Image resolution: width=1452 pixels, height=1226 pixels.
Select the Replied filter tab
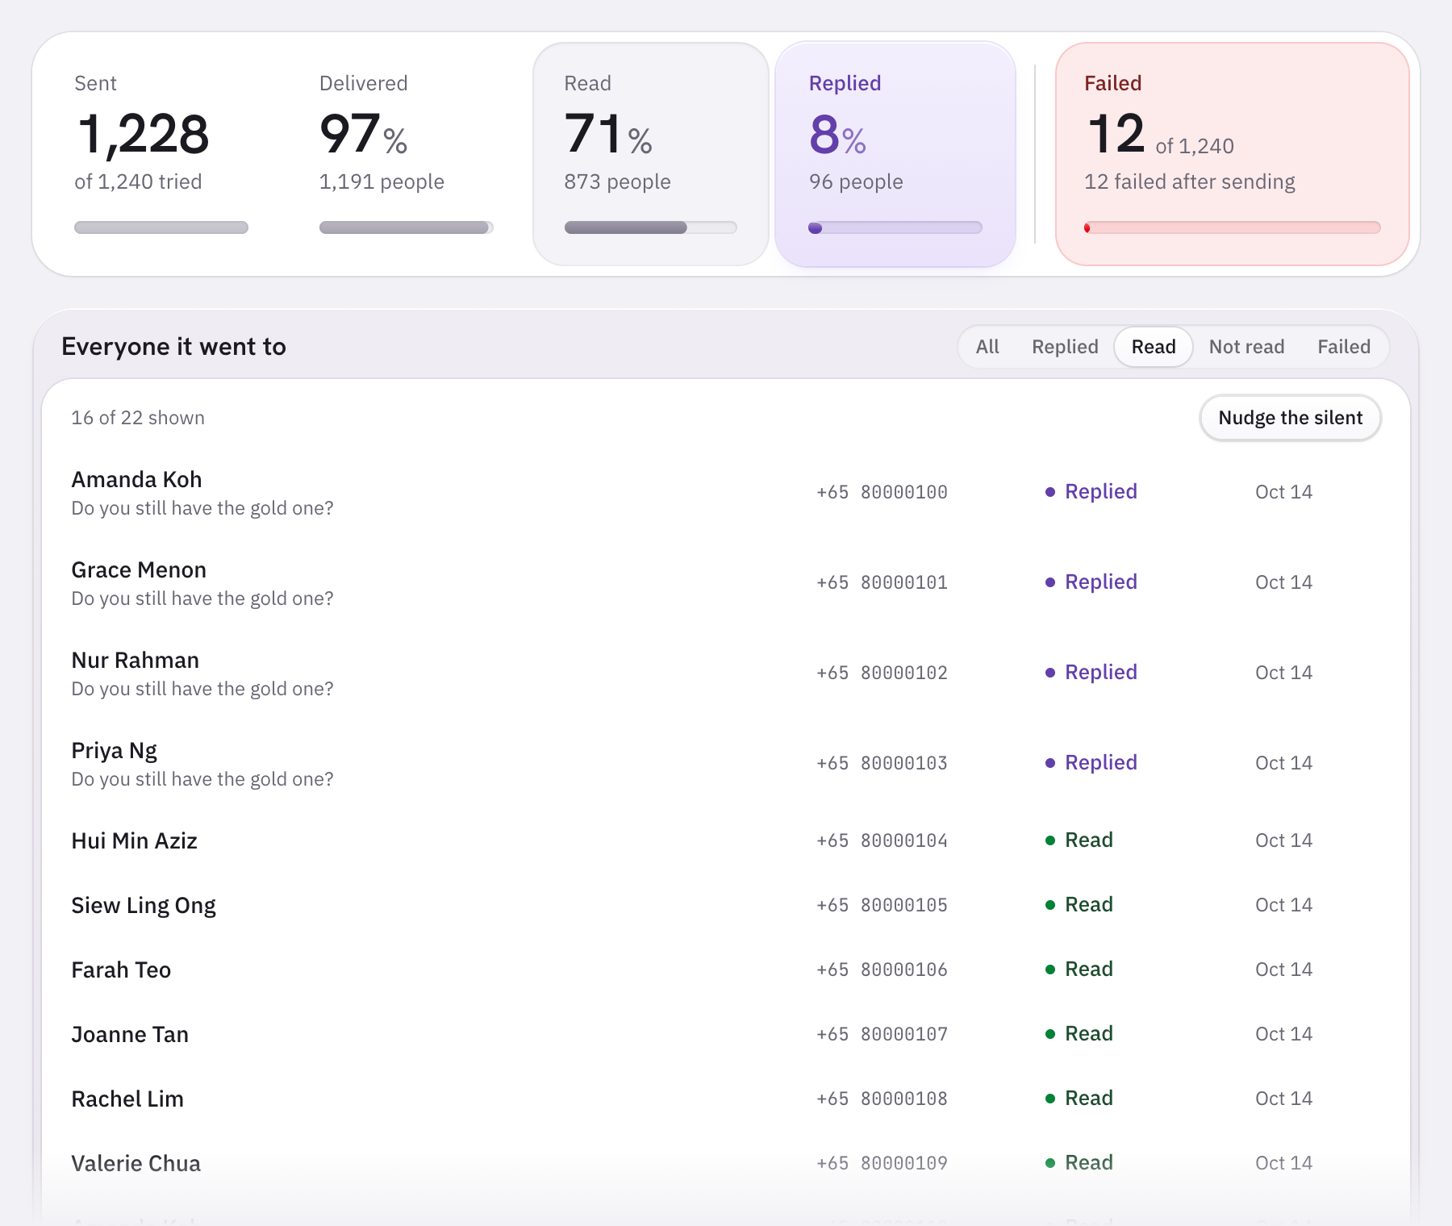pos(1065,347)
